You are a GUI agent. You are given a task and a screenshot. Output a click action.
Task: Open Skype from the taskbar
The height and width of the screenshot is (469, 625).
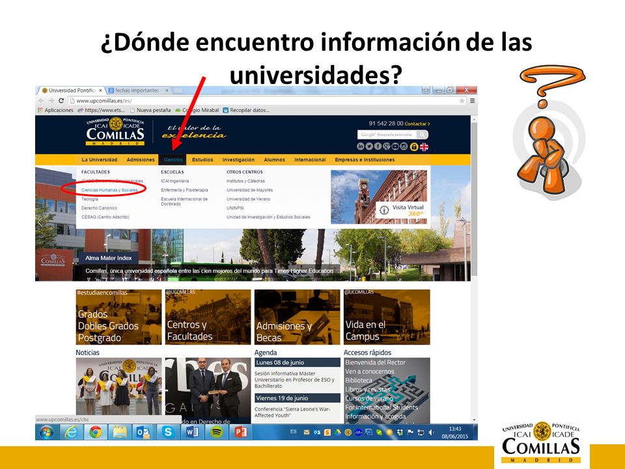pyautogui.click(x=168, y=432)
